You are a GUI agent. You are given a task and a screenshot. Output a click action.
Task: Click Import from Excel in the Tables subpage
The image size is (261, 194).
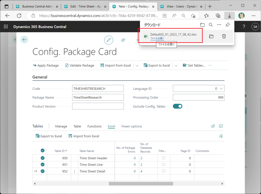click(84, 136)
